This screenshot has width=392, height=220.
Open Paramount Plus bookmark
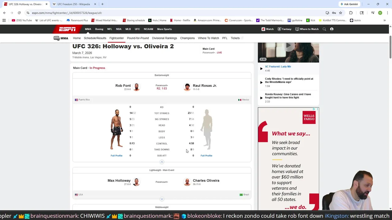point(77,20)
